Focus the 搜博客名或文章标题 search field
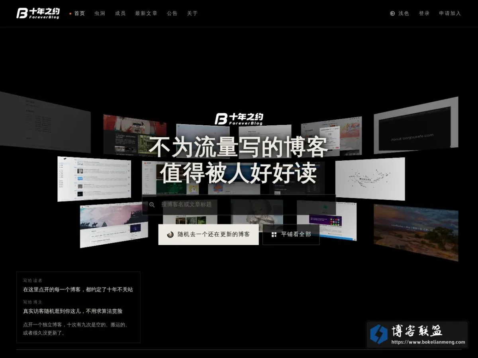This screenshot has width=478, height=358. (239, 205)
